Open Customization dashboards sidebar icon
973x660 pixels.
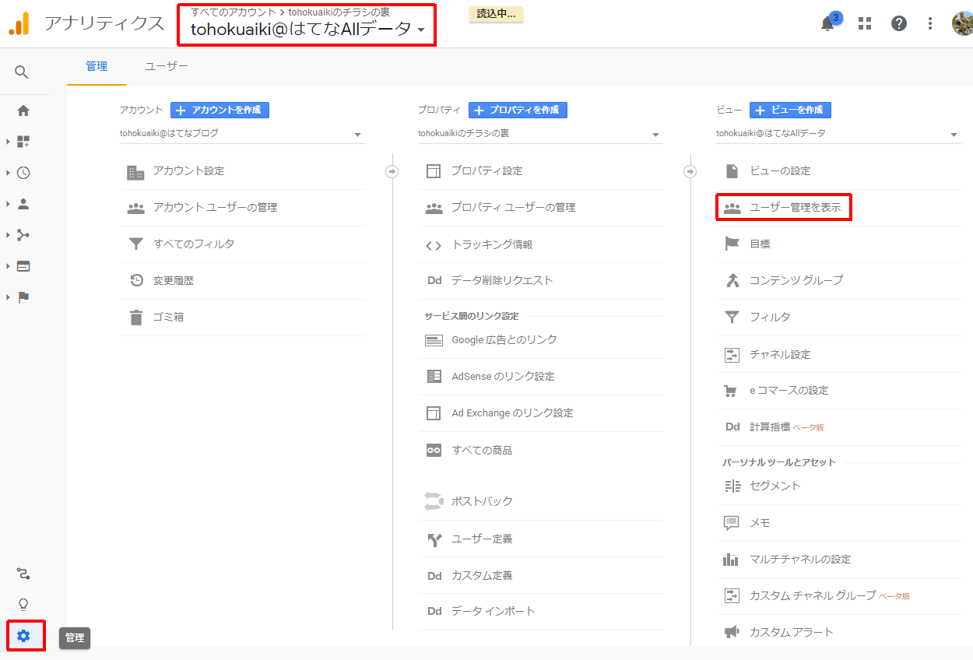[x=23, y=142]
